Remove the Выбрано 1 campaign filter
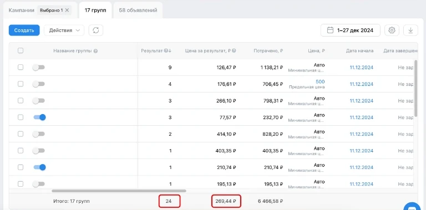This screenshot has height=210, width=426. click(67, 11)
